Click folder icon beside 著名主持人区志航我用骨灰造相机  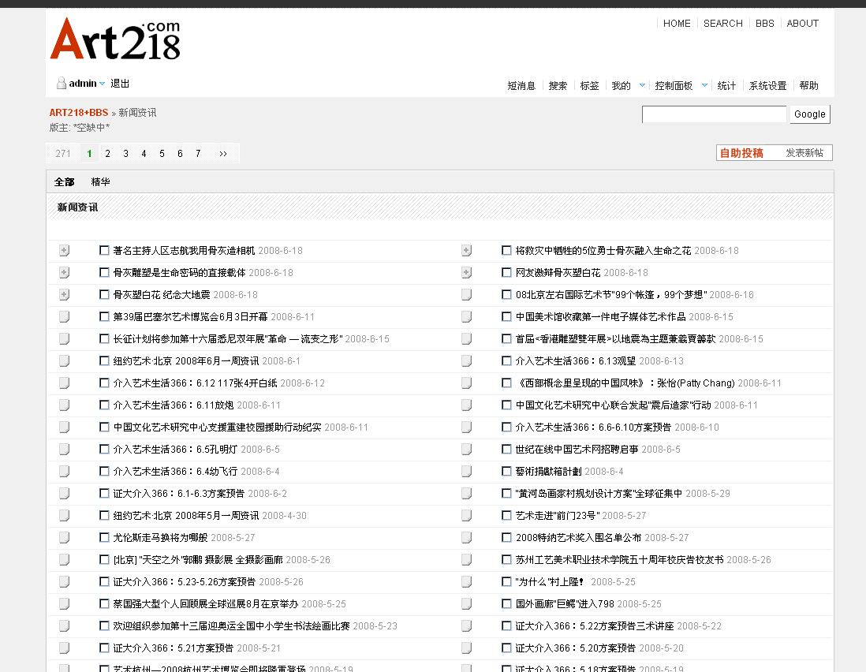coord(64,251)
